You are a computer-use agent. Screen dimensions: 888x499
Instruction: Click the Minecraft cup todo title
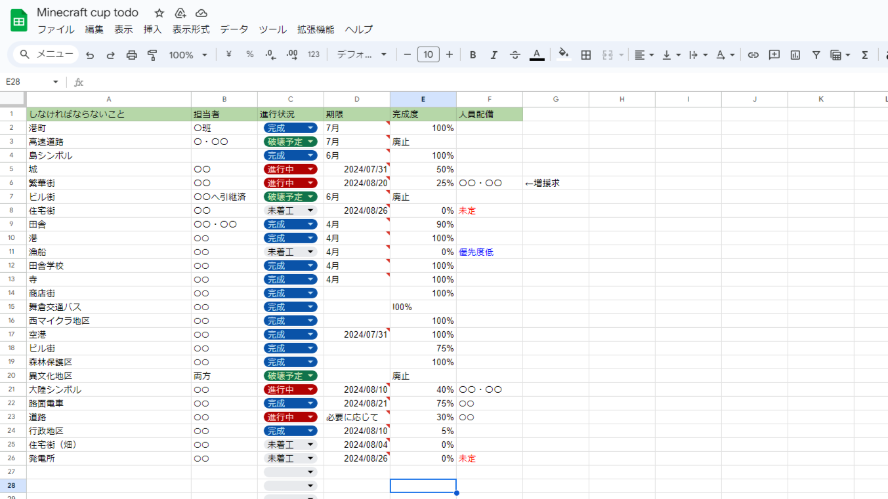click(88, 12)
